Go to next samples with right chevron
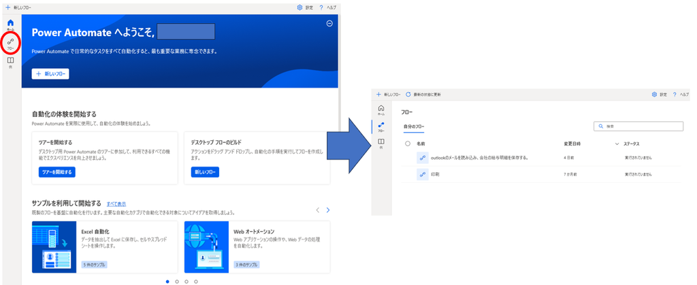 [x=328, y=210]
